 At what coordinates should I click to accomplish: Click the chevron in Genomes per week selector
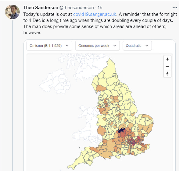pyautogui.click(x=115, y=46)
